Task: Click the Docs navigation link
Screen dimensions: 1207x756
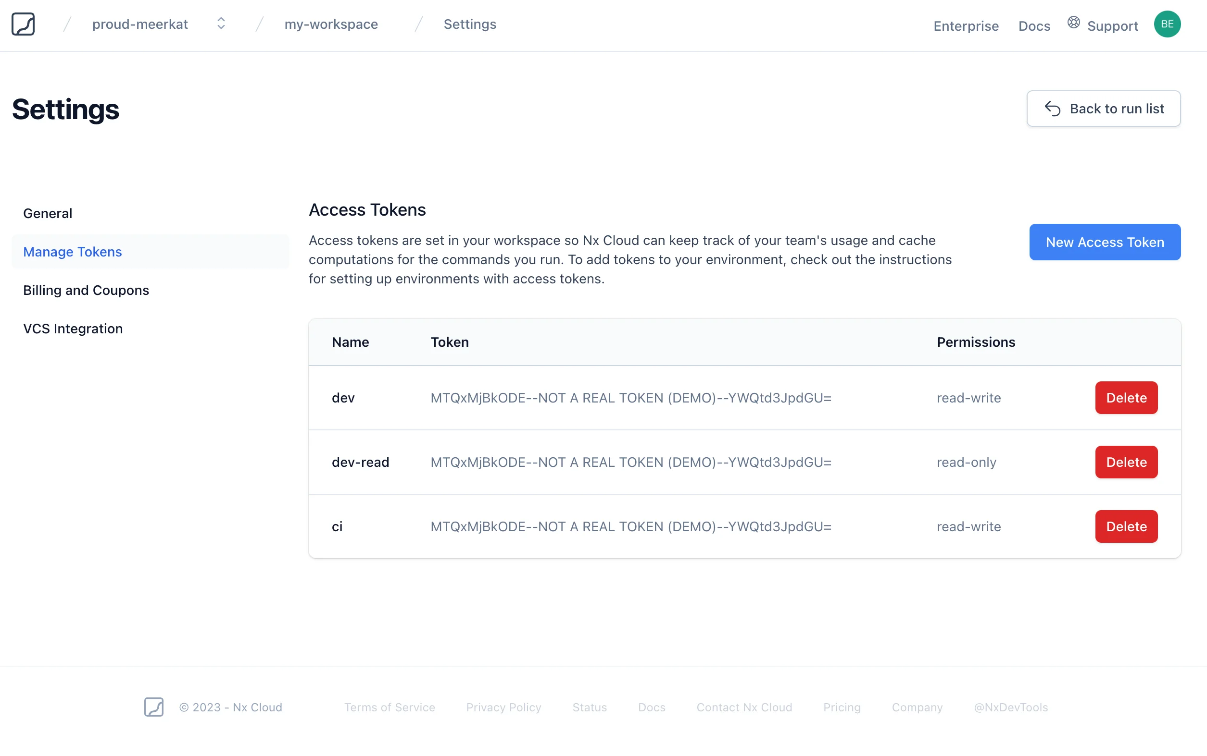Action: (x=1034, y=24)
